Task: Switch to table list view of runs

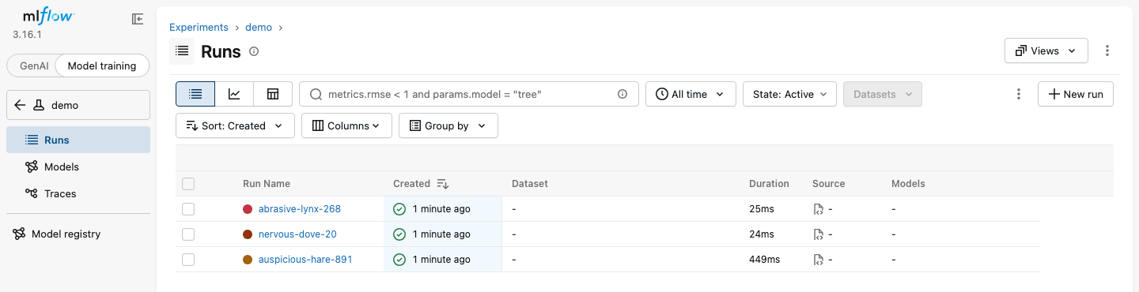Action: point(195,94)
